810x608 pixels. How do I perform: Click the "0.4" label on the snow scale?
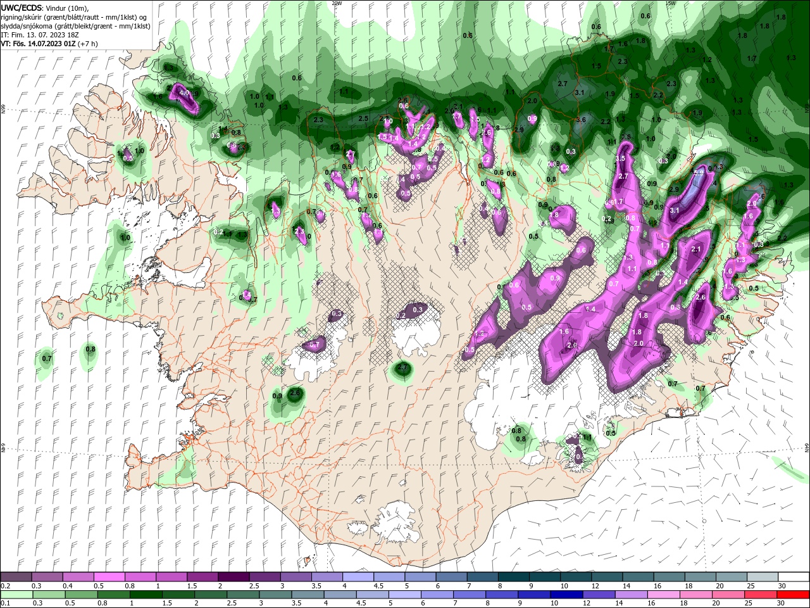(66, 586)
